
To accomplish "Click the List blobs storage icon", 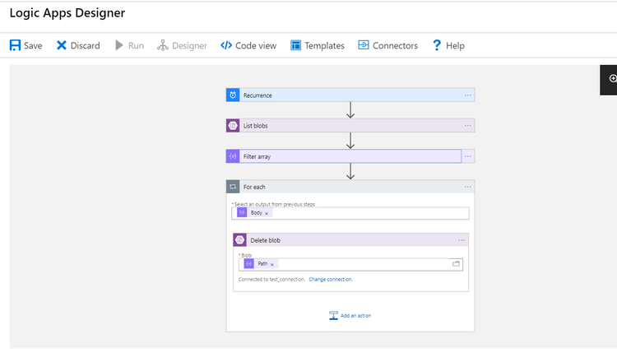I will click(234, 126).
